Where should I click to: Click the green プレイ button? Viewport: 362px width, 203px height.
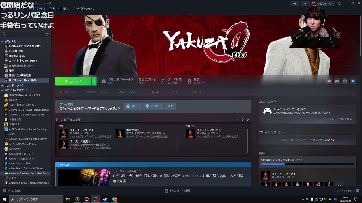(73, 81)
